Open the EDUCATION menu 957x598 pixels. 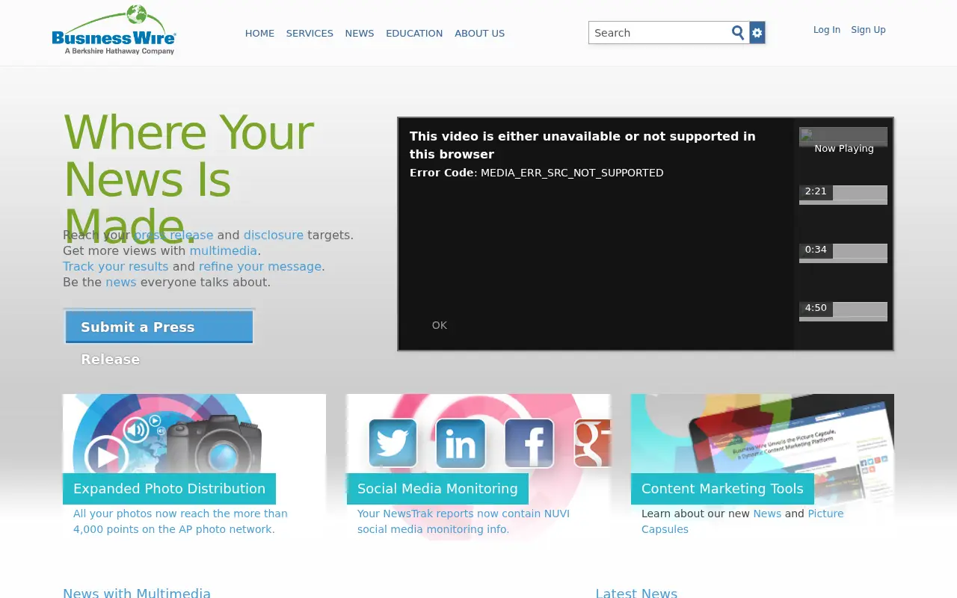coord(414,34)
